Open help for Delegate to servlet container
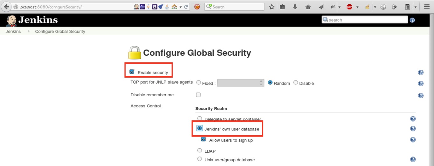The width and height of the screenshot is (434, 166). pyautogui.click(x=413, y=119)
